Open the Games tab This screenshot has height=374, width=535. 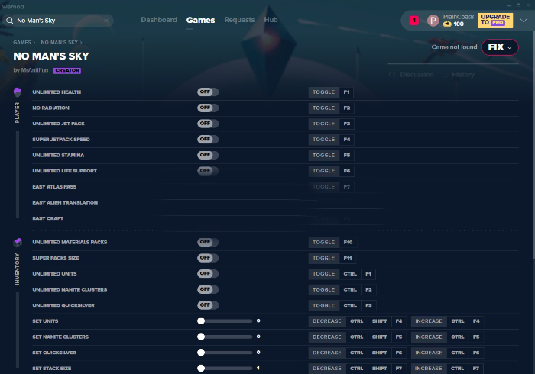[200, 20]
